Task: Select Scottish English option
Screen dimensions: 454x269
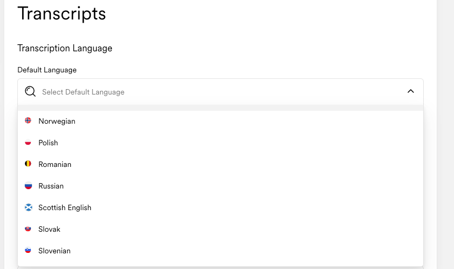Action: (221, 207)
